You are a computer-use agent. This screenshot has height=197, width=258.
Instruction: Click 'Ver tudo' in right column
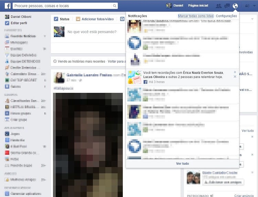(x=247, y=131)
